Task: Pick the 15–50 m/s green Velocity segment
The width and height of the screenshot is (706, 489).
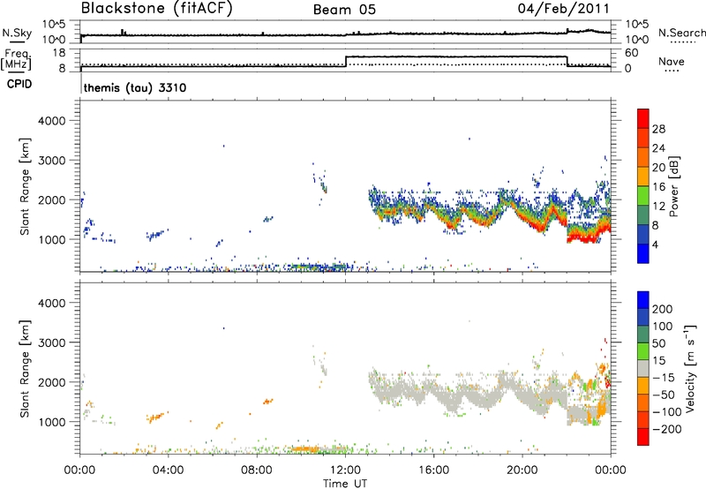Action: click(643, 351)
